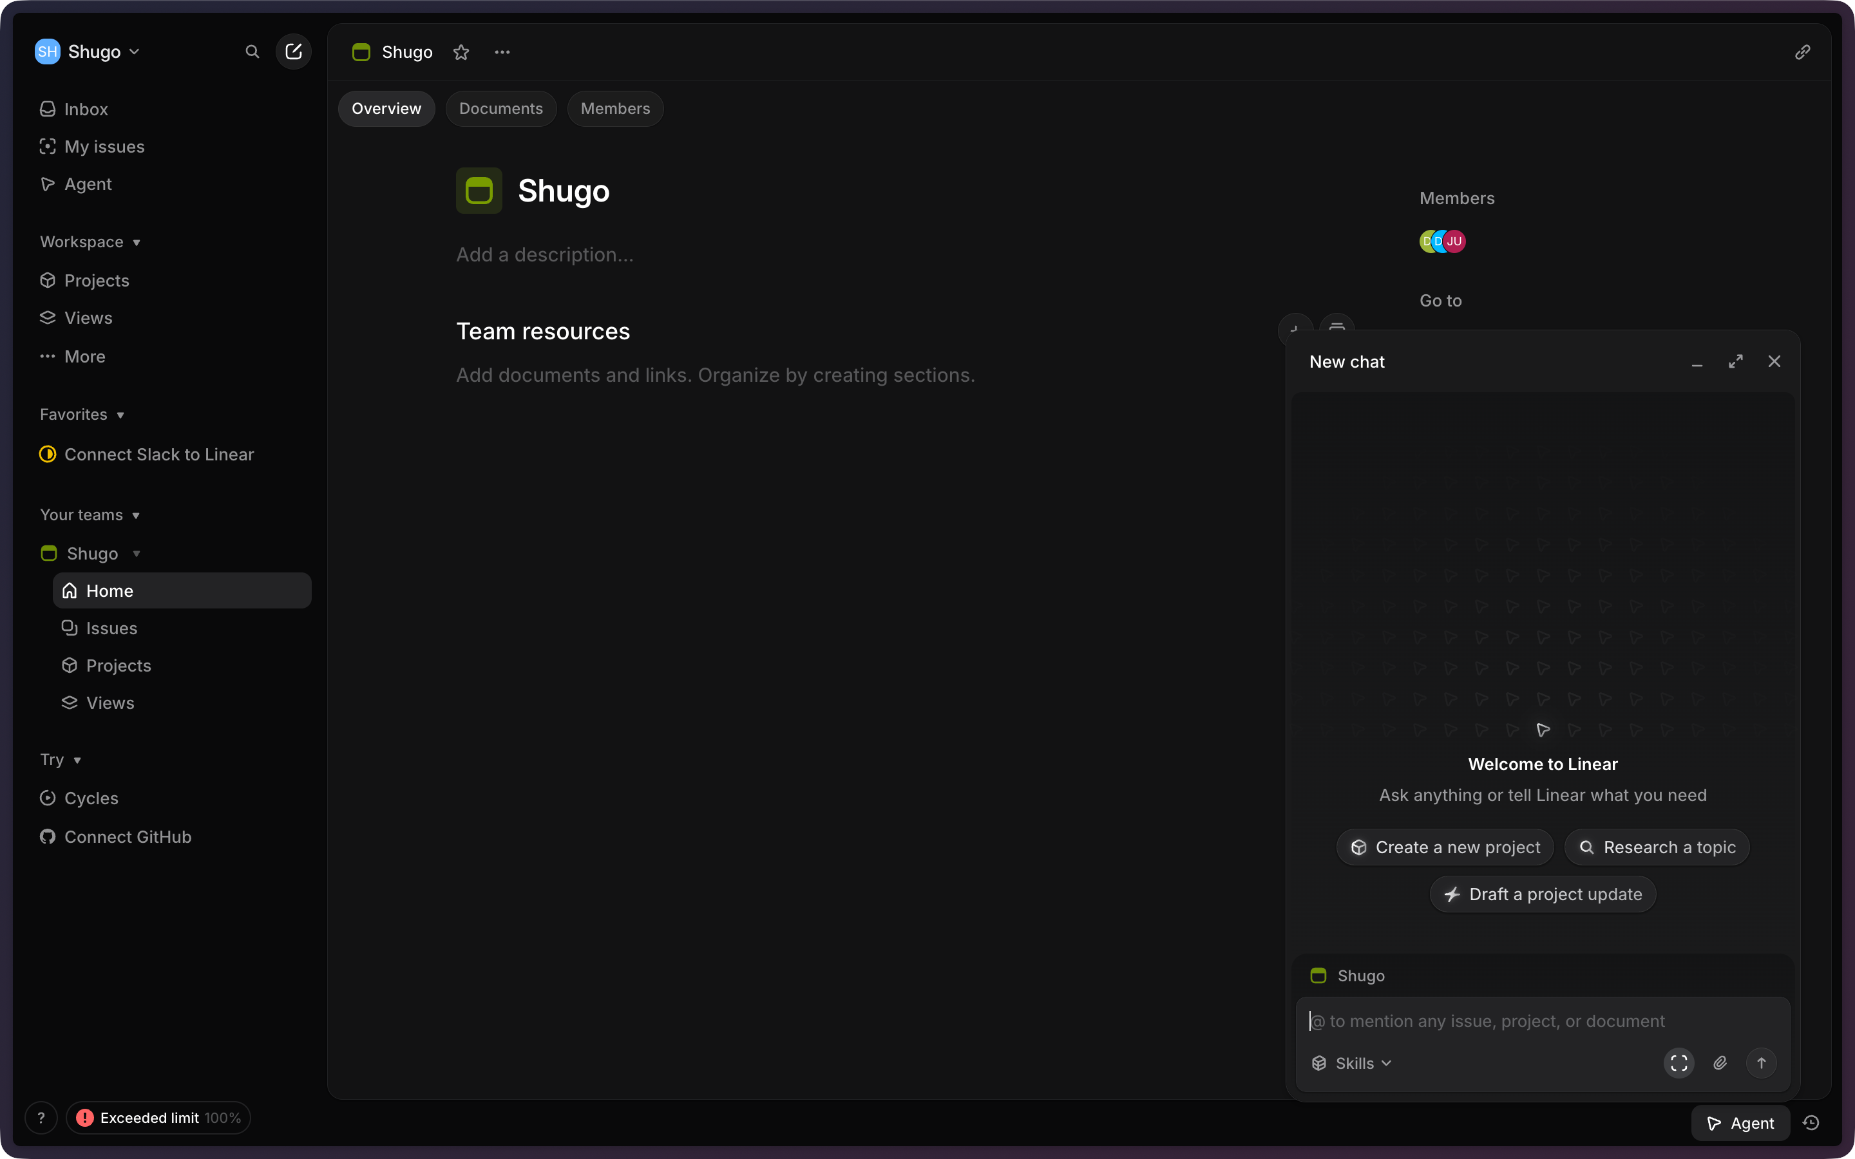This screenshot has height=1159, width=1855.
Task: Focus the chat message input field
Action: 1542,1021
